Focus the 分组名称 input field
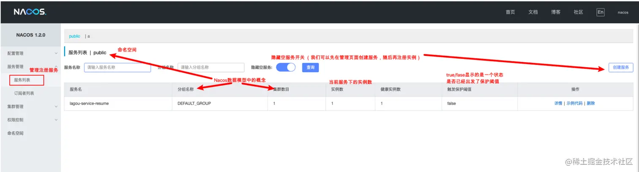The image size is (639, 172). pyautogui.click(x=211, y=67)
